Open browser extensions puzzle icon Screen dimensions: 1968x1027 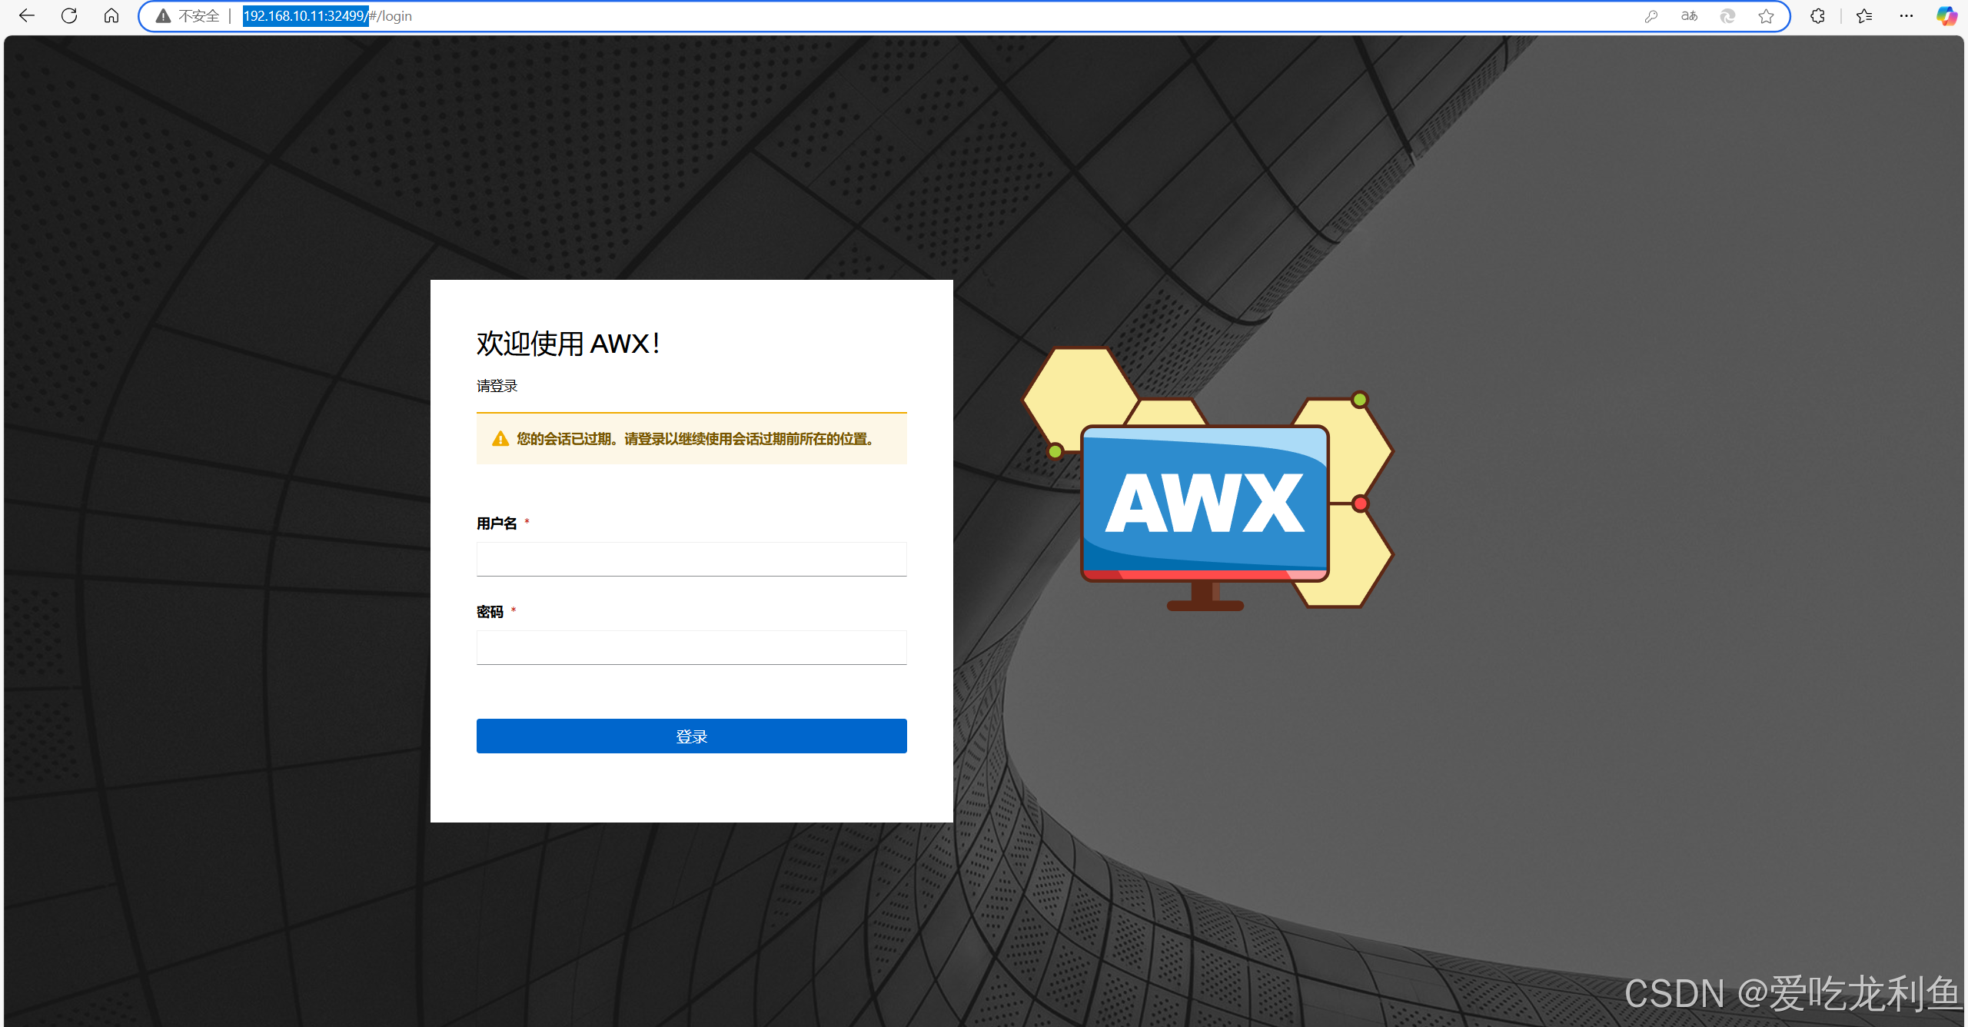point(1817,16)
